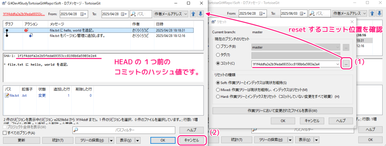Click SHA-1 hash text in the message pane
Screen dimensions: 386x146
click(x=57, y=56)
